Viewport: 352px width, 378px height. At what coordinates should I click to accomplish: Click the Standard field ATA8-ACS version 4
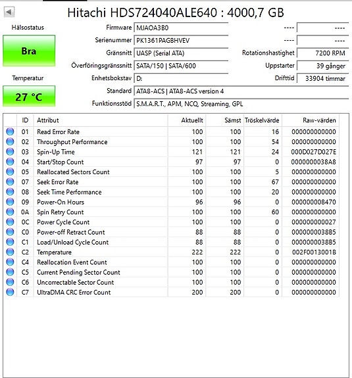[x=241, y=91]
